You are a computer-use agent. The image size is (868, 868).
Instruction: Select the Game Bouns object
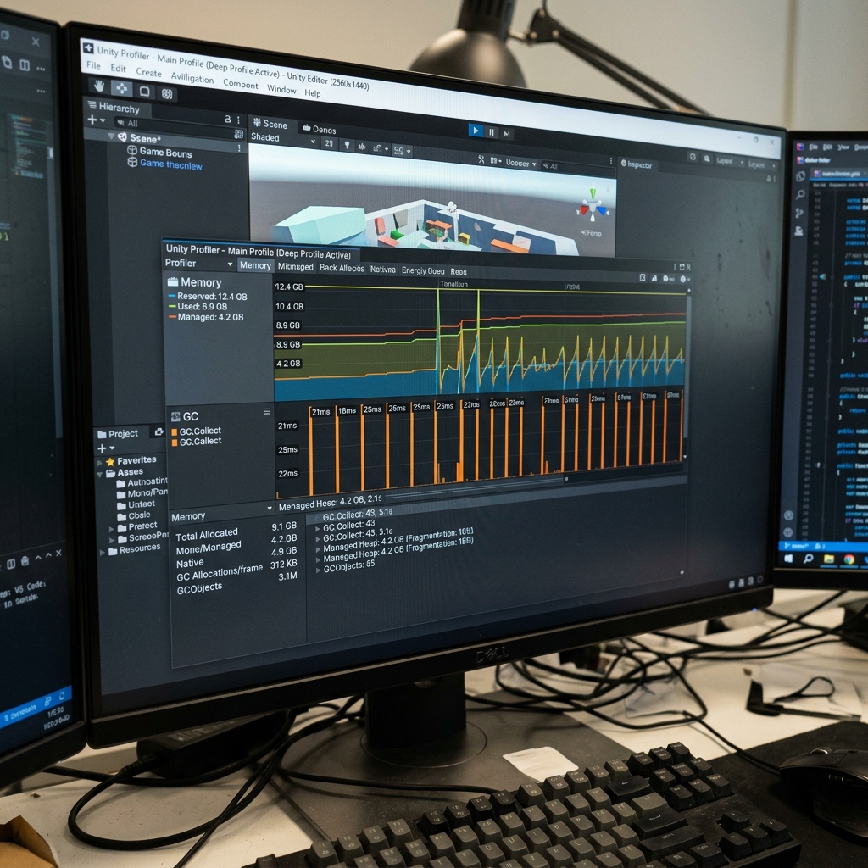pyautogui.click(x=165, y=153)
